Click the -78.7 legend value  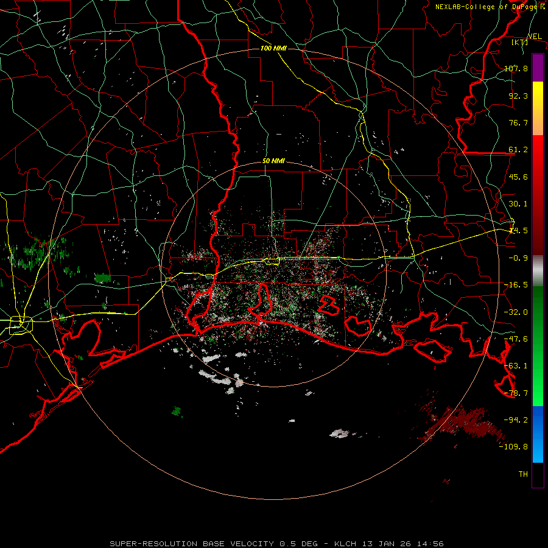(x=516, y=393)
